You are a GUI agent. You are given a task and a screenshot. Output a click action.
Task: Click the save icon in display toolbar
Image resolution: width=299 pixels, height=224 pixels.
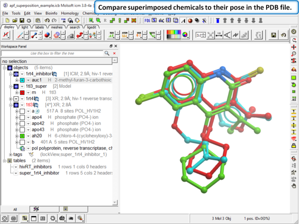click(274, 35)
